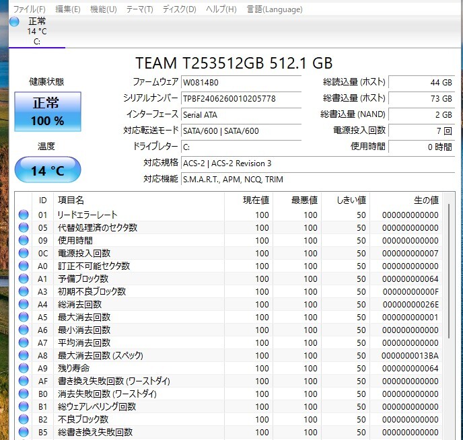463x440 pixels.
Task: Open the 機能(U) menu
Action: 103,9
